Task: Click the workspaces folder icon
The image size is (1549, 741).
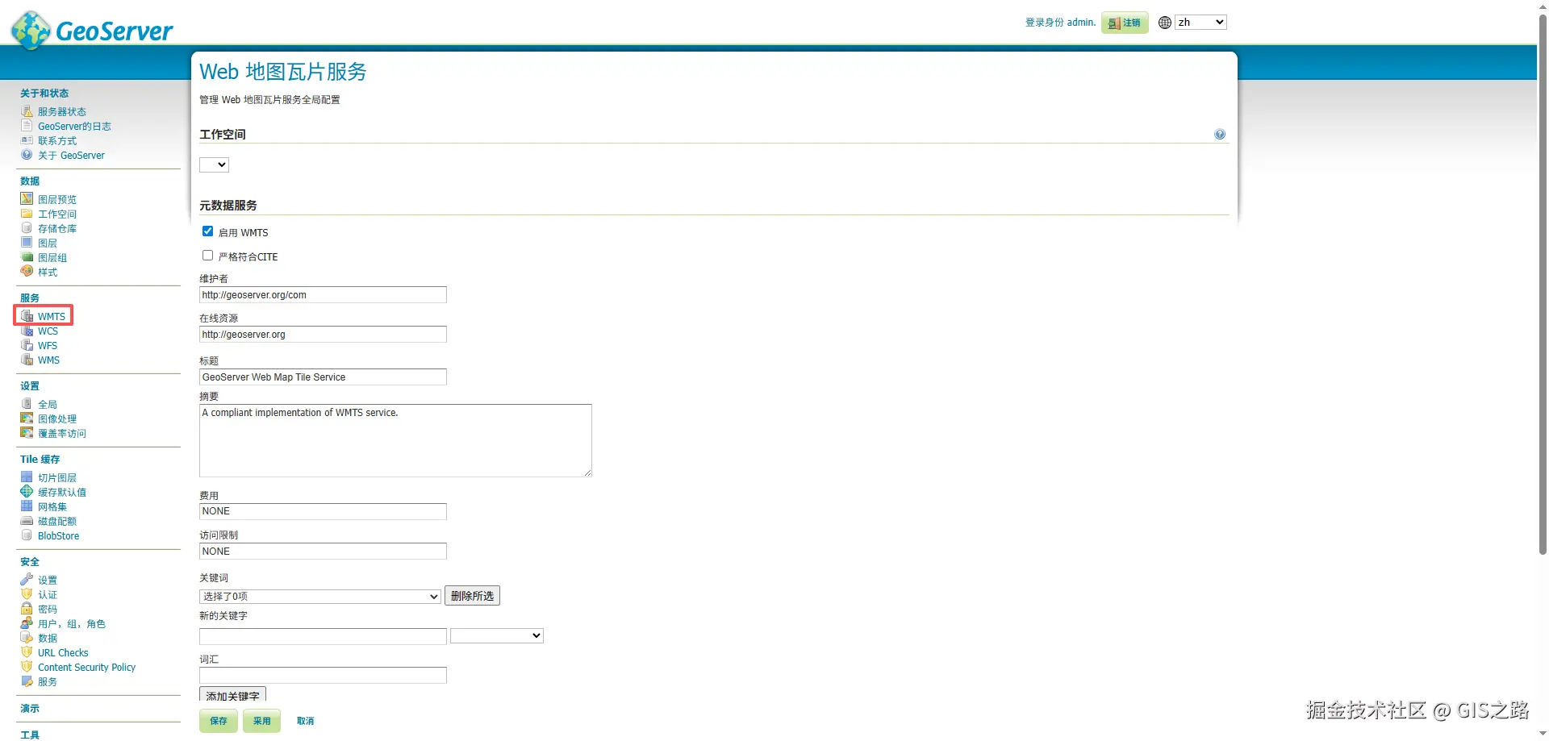Action: click(x=27, y=214)
